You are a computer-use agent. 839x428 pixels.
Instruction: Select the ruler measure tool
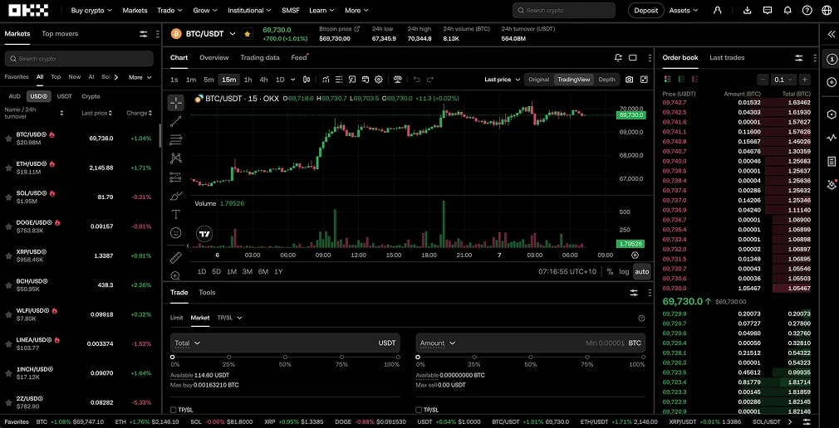175,258
